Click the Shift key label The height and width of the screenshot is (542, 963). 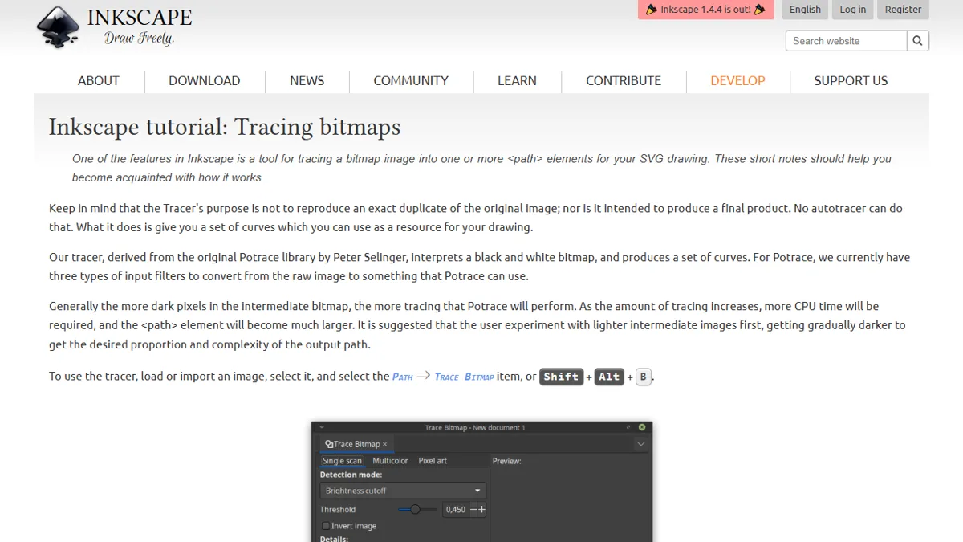point(561,377)
